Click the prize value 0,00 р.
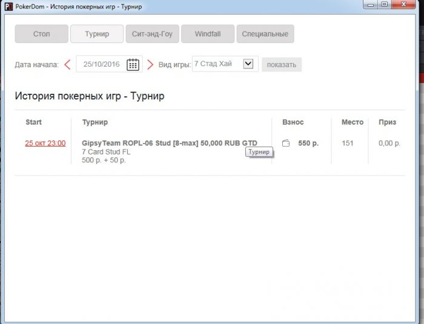This screenshot has width=424, height=324. tap(389, 143)
